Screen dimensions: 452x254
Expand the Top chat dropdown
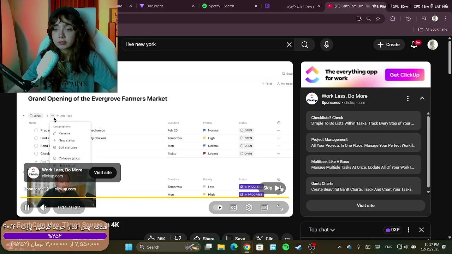tap(322, 230)
